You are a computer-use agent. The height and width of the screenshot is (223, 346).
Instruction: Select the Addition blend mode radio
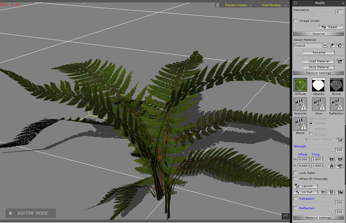(311, 129)
